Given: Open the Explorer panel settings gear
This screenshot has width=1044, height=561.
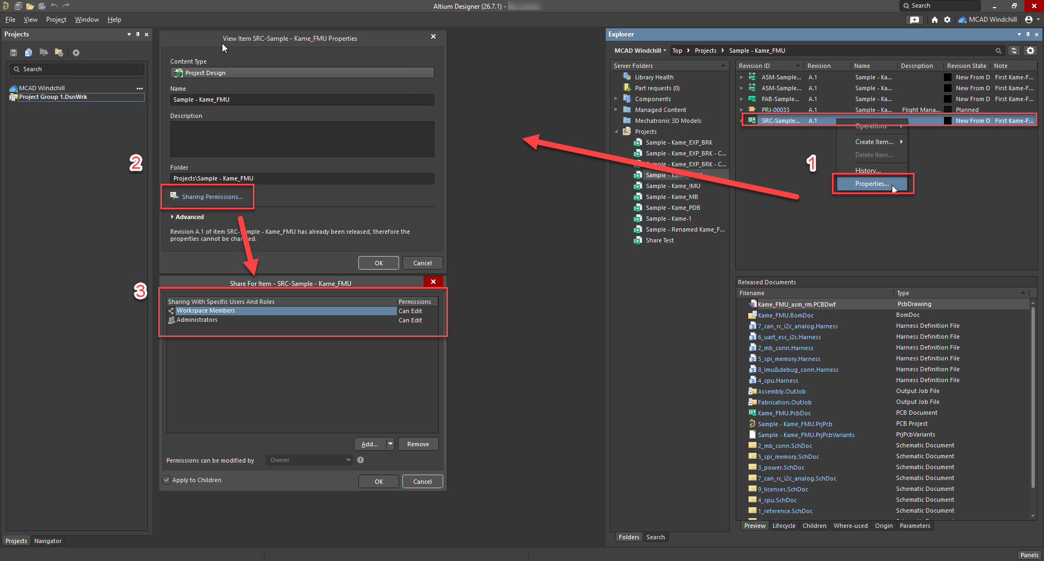Looking at the screenshot, I should coord(1030,51).
